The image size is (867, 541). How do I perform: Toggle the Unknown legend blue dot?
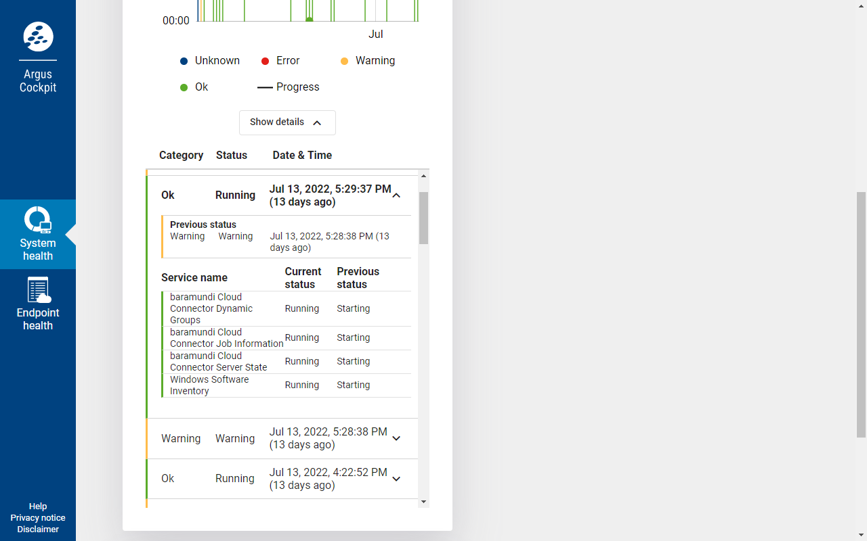[x=184, y=61]
